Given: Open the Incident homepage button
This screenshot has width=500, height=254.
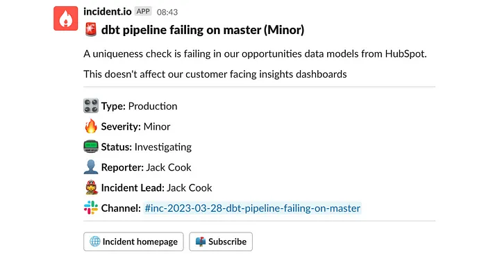Looking at the screenshot, I should point(133,242).
